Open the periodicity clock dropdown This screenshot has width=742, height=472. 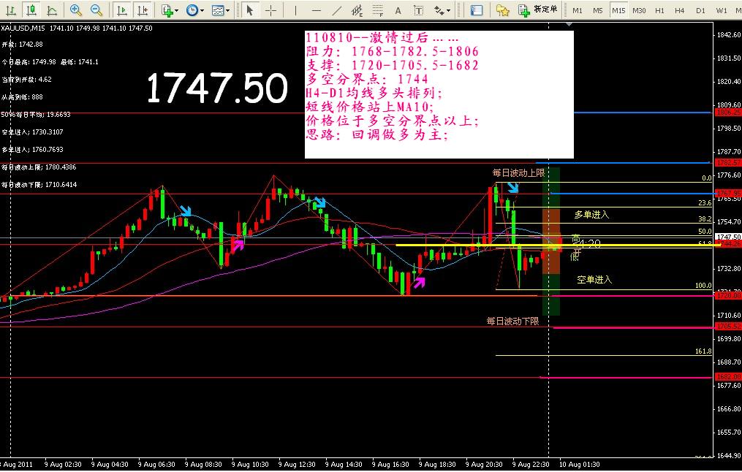[x=194, y=10]
